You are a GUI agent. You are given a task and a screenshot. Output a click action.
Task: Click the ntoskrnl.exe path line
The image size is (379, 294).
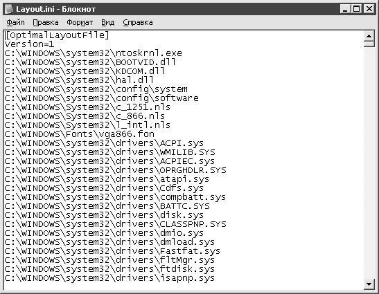[94, 53]
